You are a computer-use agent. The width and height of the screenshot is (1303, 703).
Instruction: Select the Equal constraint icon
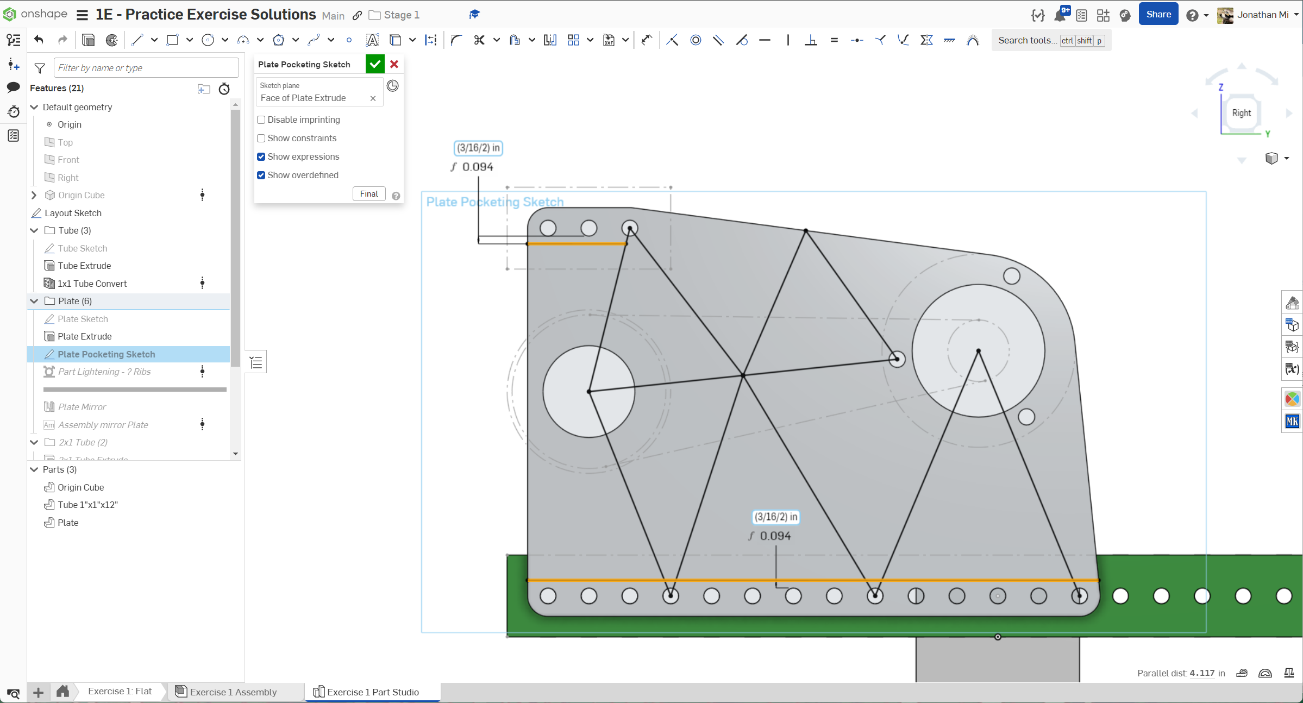(x=834, y=40)
